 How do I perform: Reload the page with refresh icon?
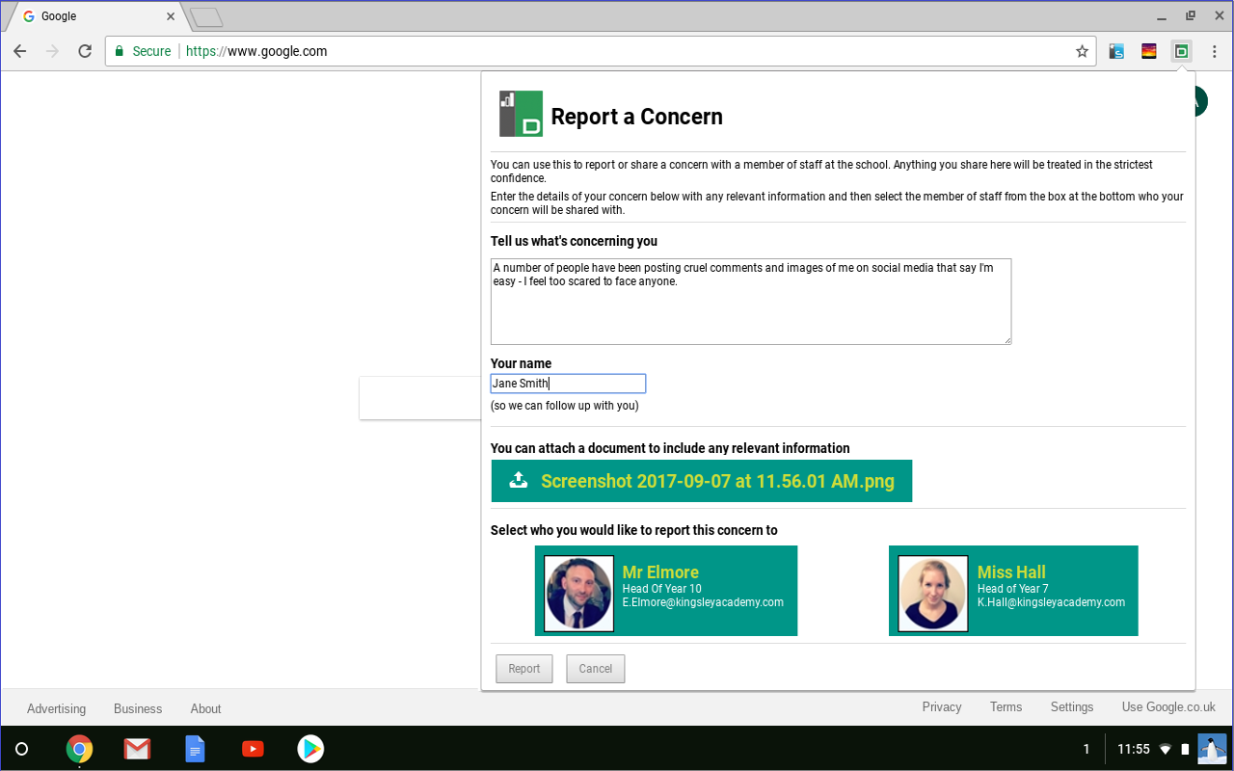(x=85, y=51)
